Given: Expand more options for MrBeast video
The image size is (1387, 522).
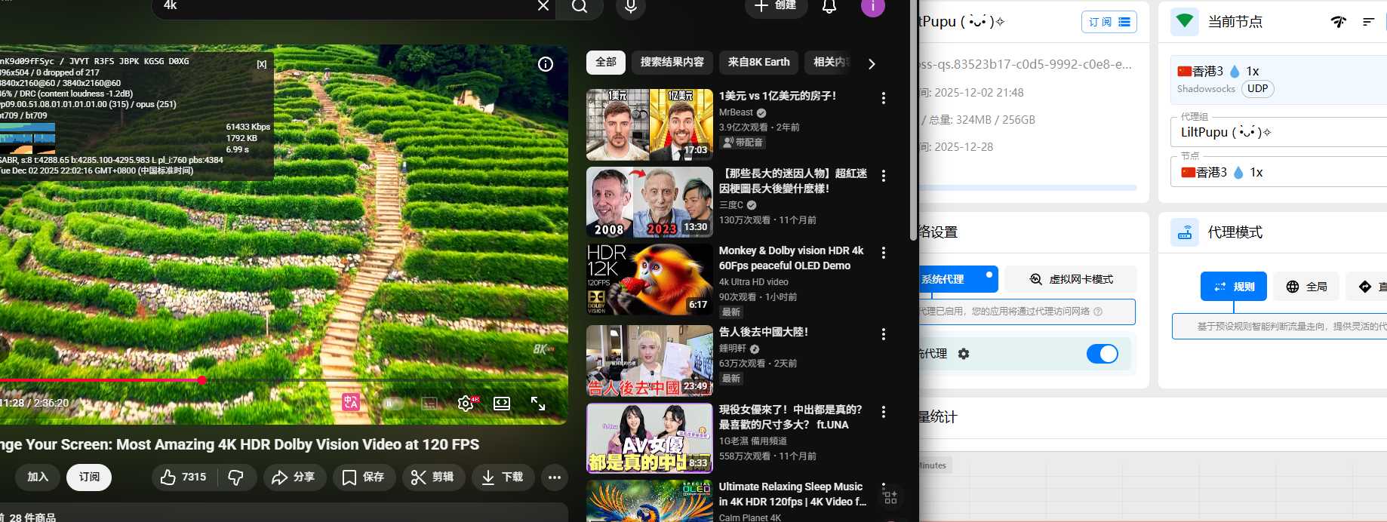Looking at the screenshot, I should (x=884, y=98).
